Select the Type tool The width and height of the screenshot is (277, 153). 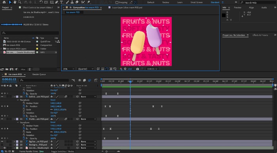coord(61,2)
